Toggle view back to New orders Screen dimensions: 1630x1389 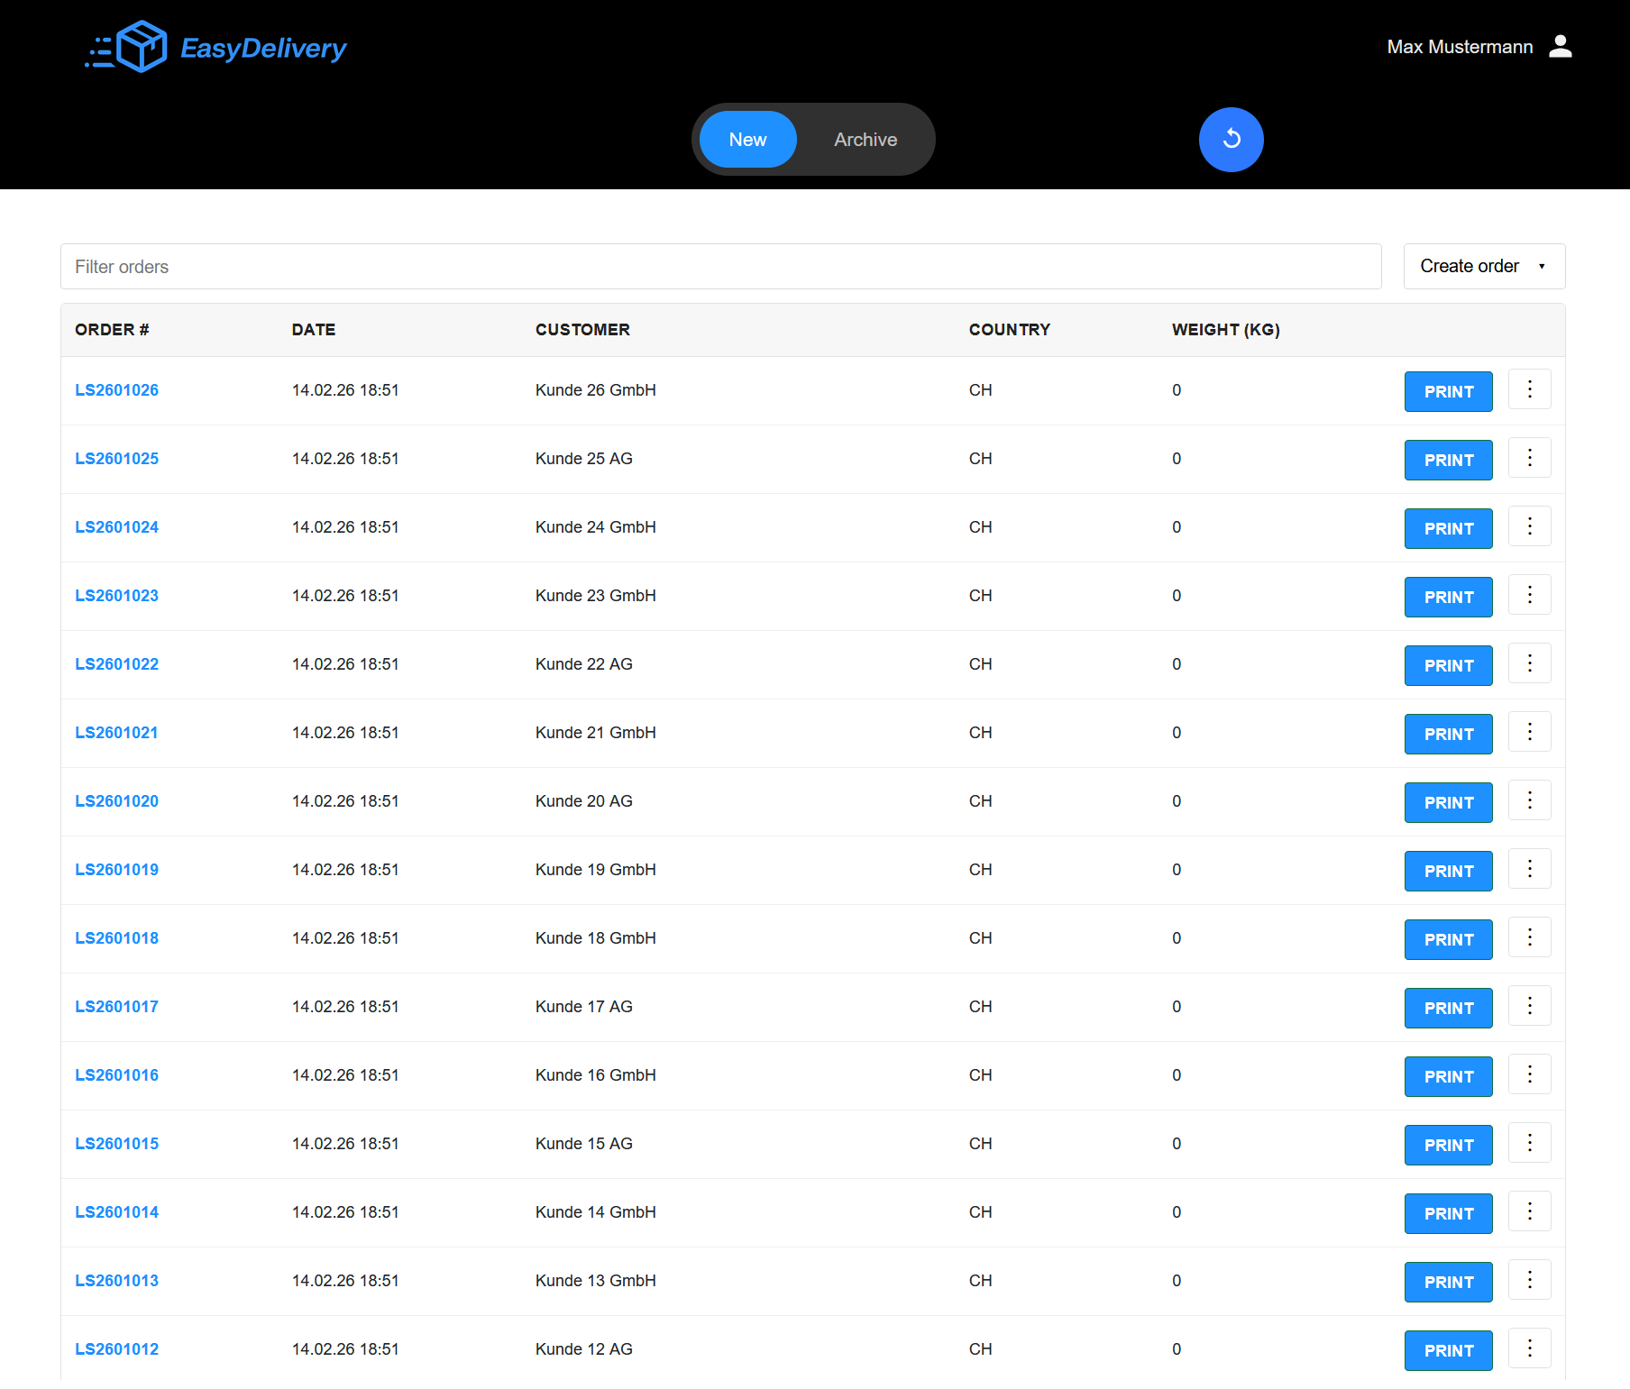(x=747, y=139)
